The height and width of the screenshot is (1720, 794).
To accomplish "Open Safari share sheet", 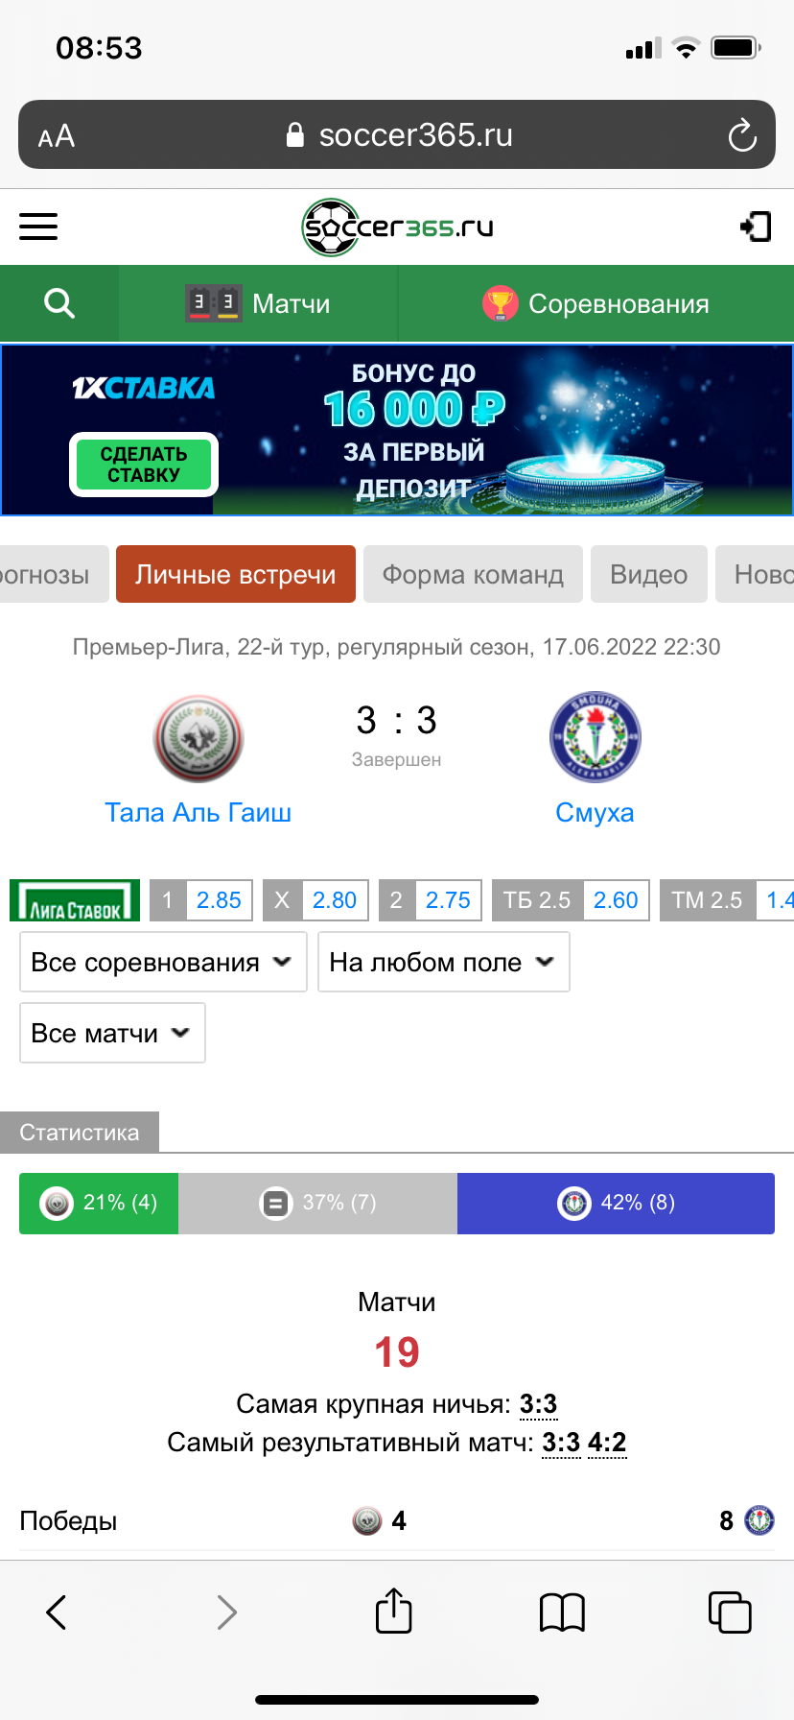I will (393, 1611).
